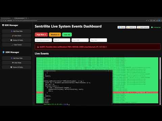162x121 pixels.
Task: Open View Rules under XDR Manager
Action: pyautogui.click(x=17, y=63)
